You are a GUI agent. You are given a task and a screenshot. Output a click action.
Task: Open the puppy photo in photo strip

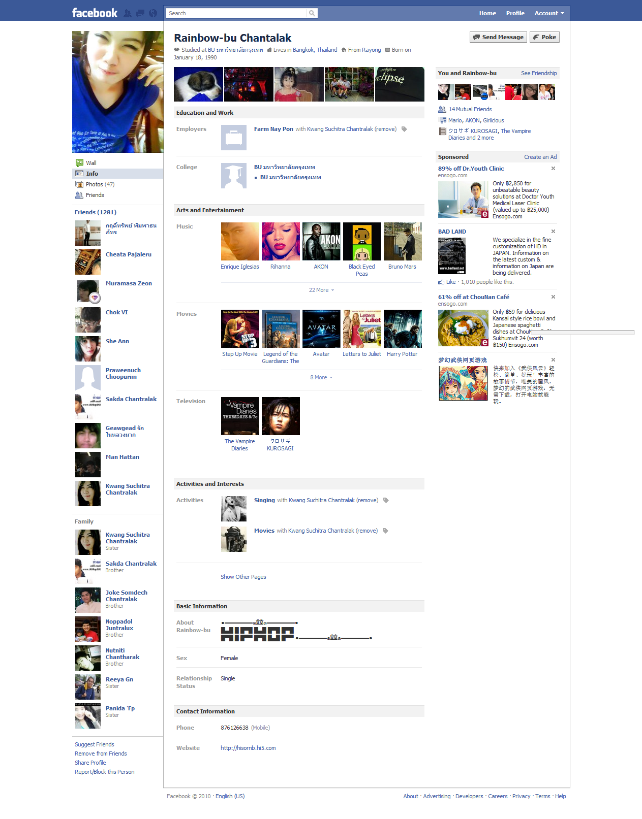click(x=198, y=84)
